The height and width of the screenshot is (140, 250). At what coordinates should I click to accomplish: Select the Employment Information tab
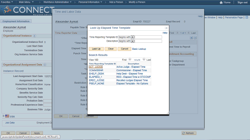(16, 21)
